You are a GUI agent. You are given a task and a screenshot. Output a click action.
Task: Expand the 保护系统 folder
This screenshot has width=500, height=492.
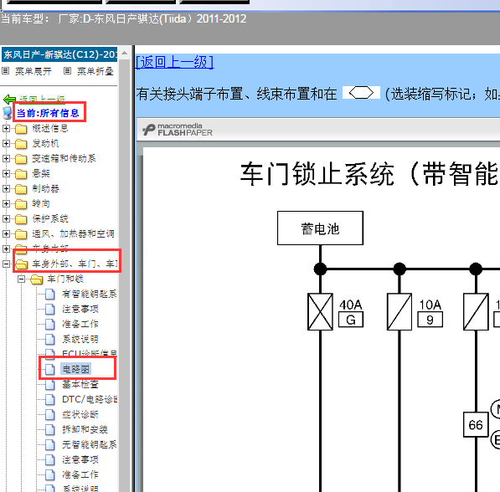(x=6, y=218)
